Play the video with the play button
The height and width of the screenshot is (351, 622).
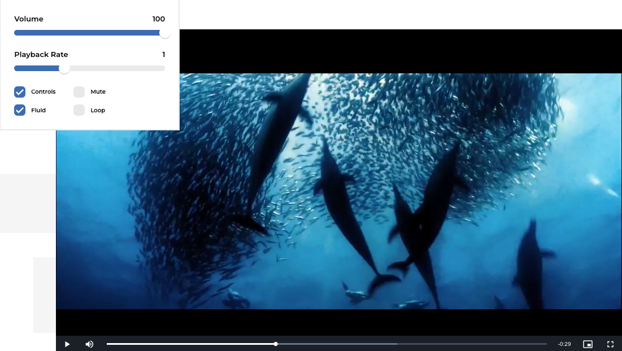click(x=67, y=344)
